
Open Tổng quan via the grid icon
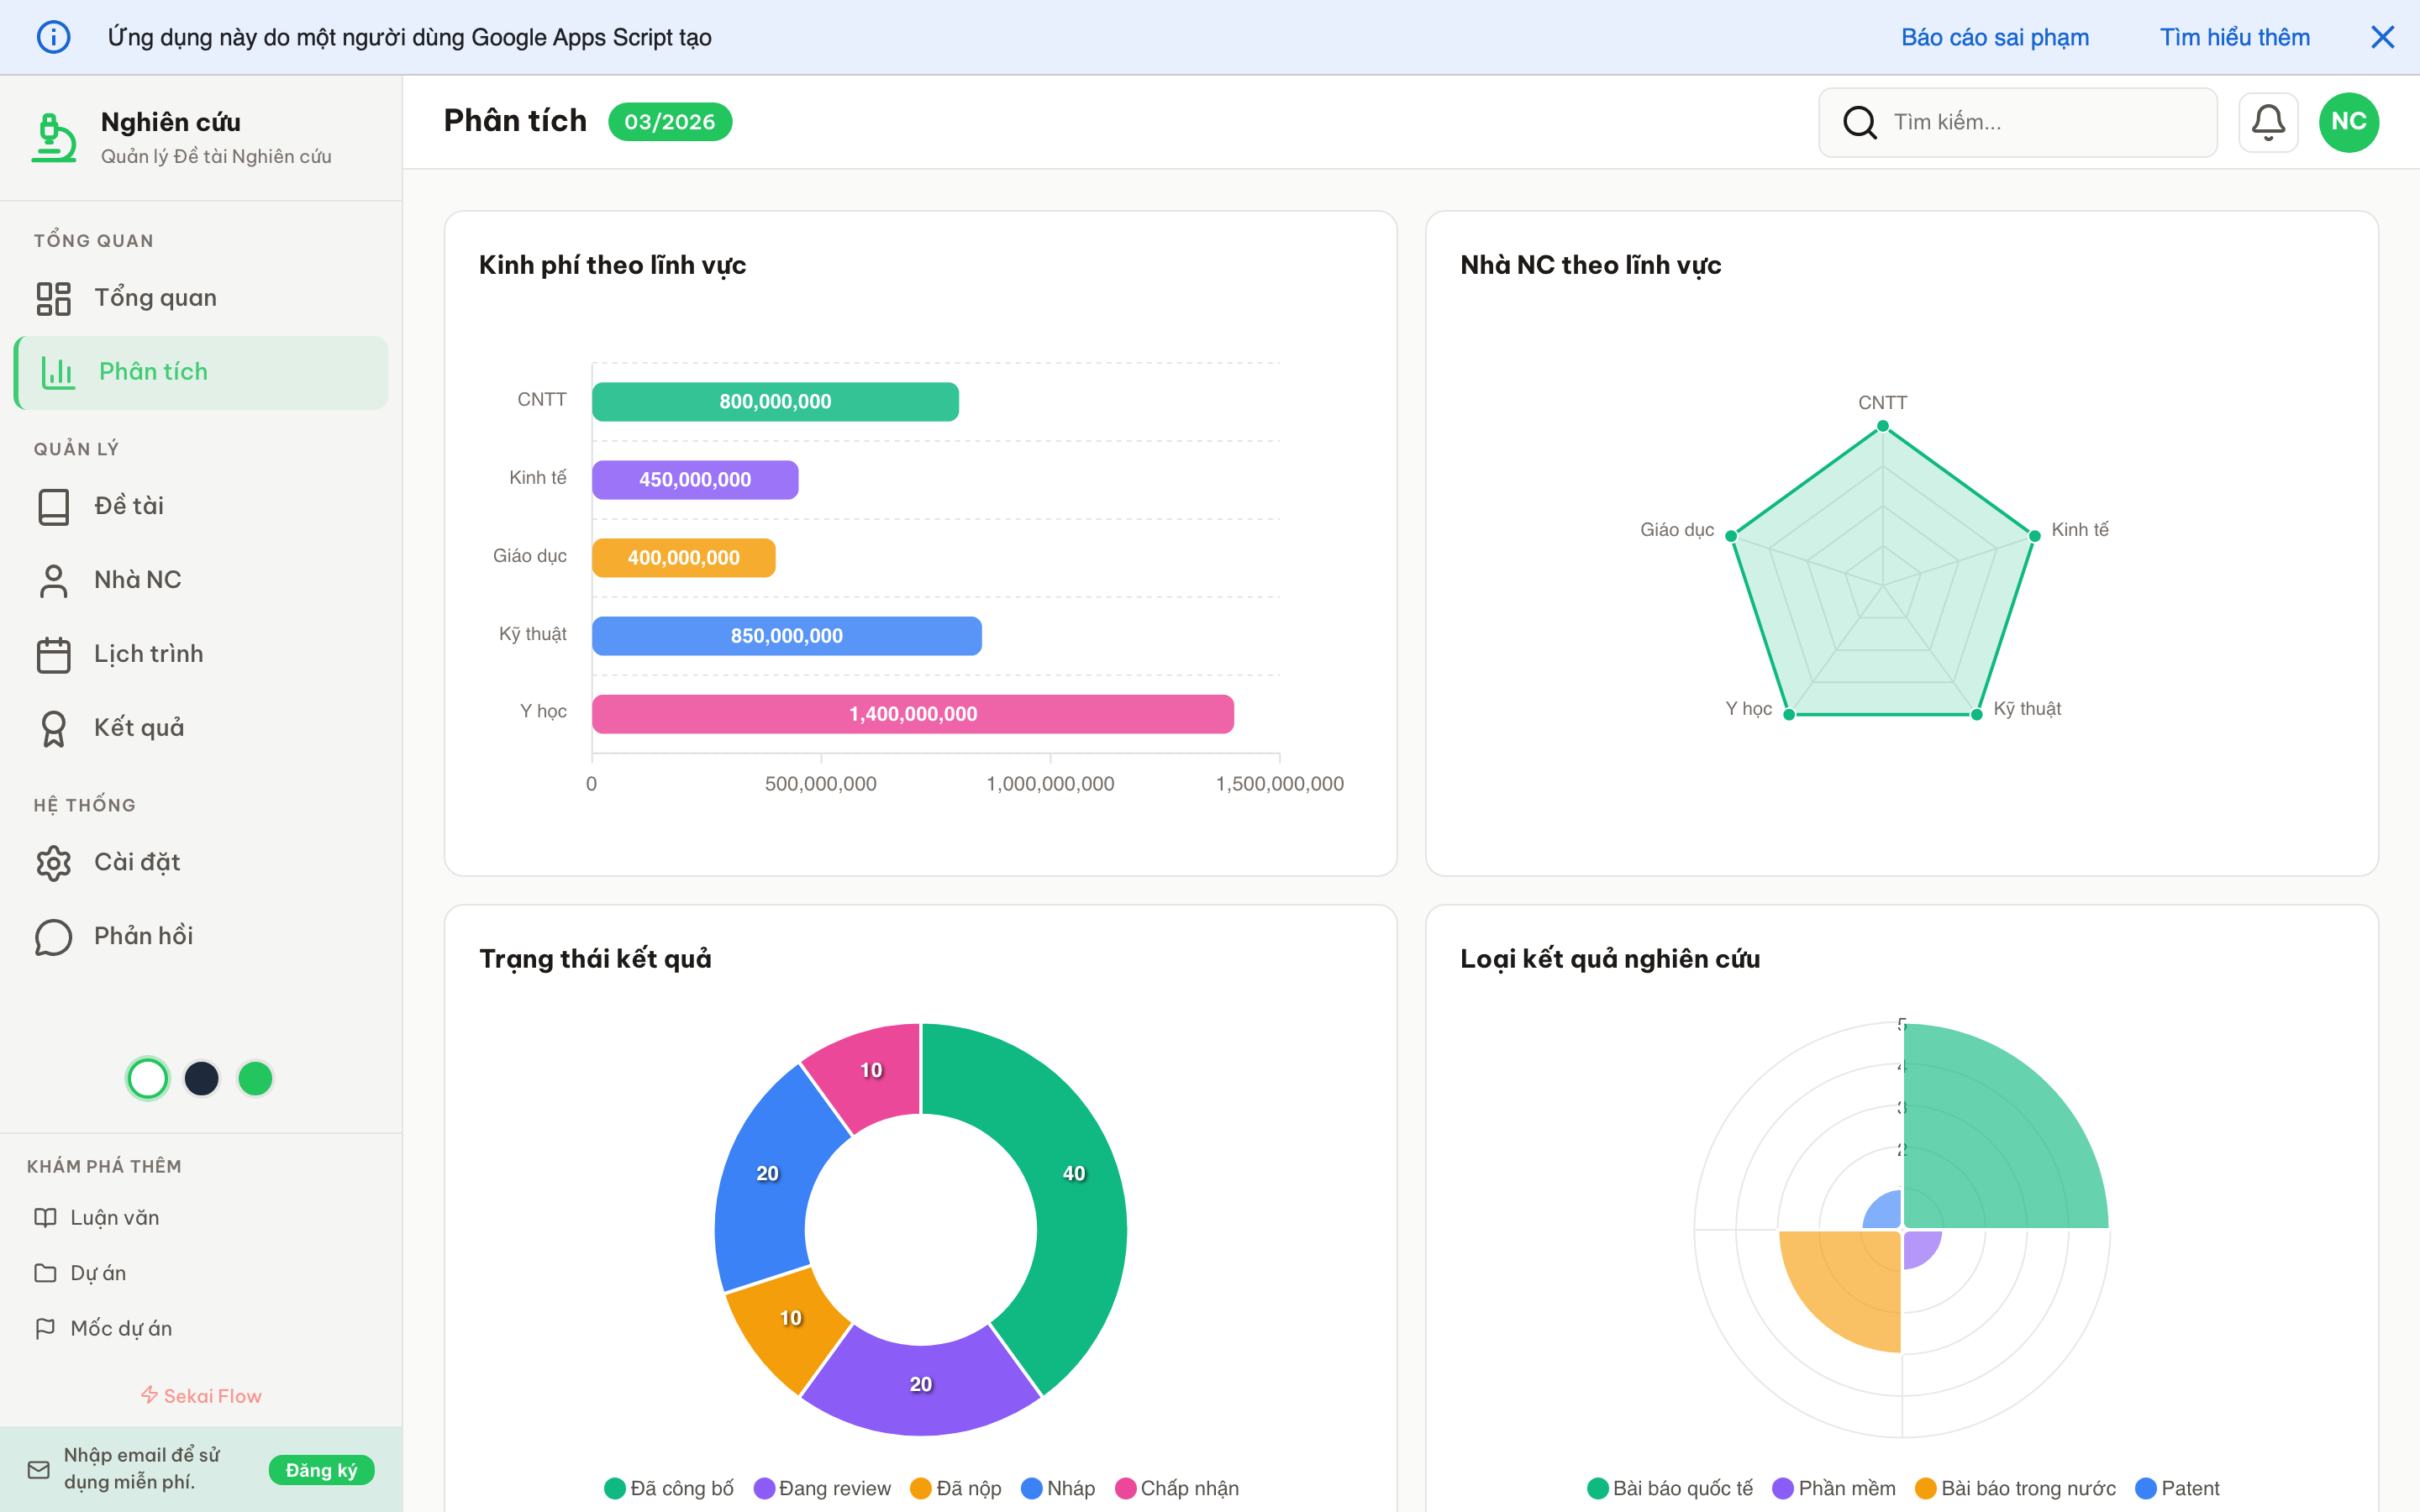54,297
